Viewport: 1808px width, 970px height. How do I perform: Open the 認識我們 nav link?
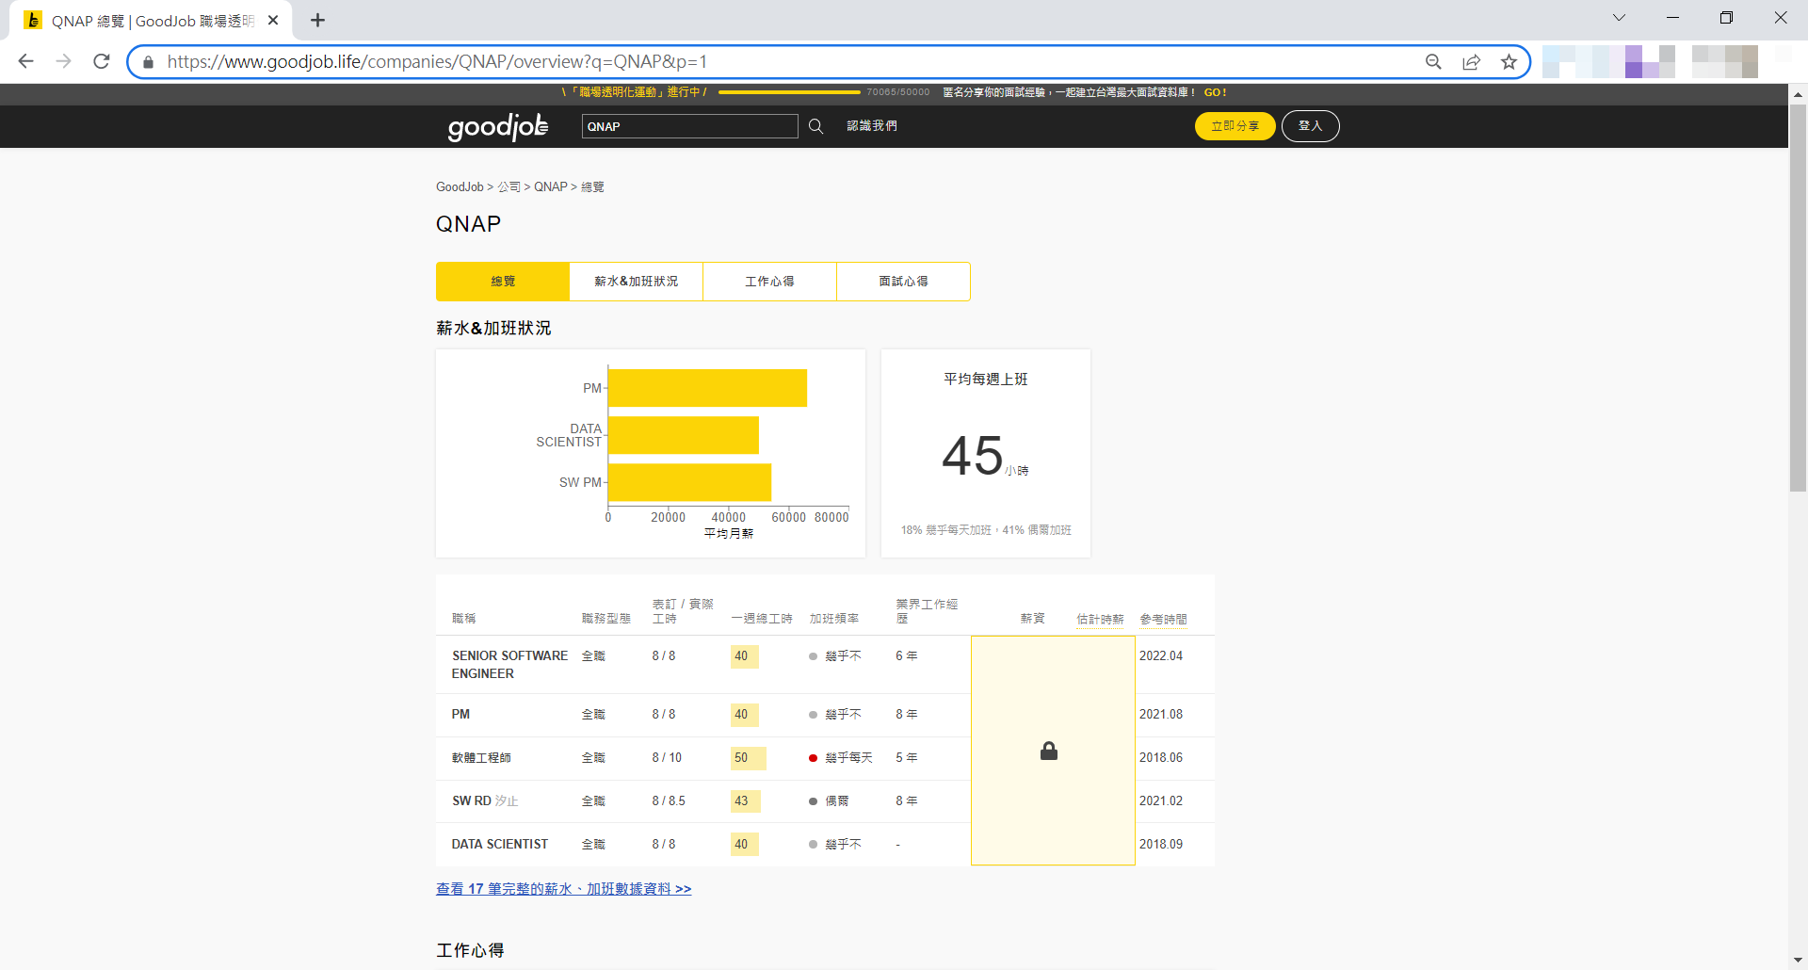click(x=872, y=126)
